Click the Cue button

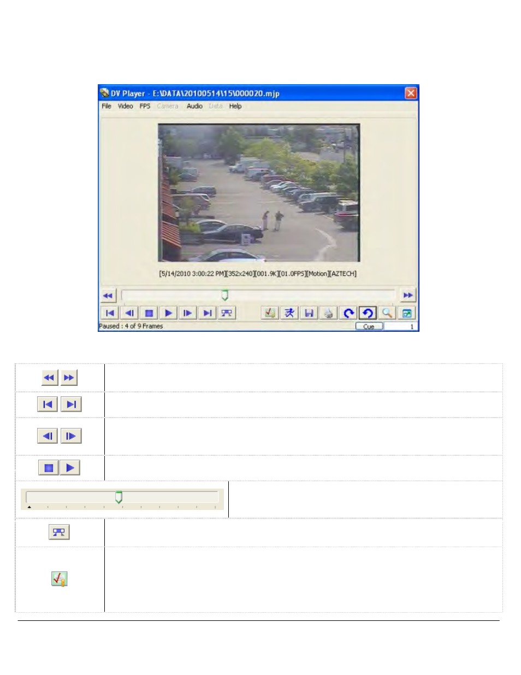pyautogui.click(x=369, y=326)
